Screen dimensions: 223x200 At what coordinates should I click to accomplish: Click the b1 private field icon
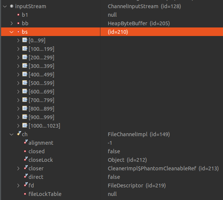[19, 15]
